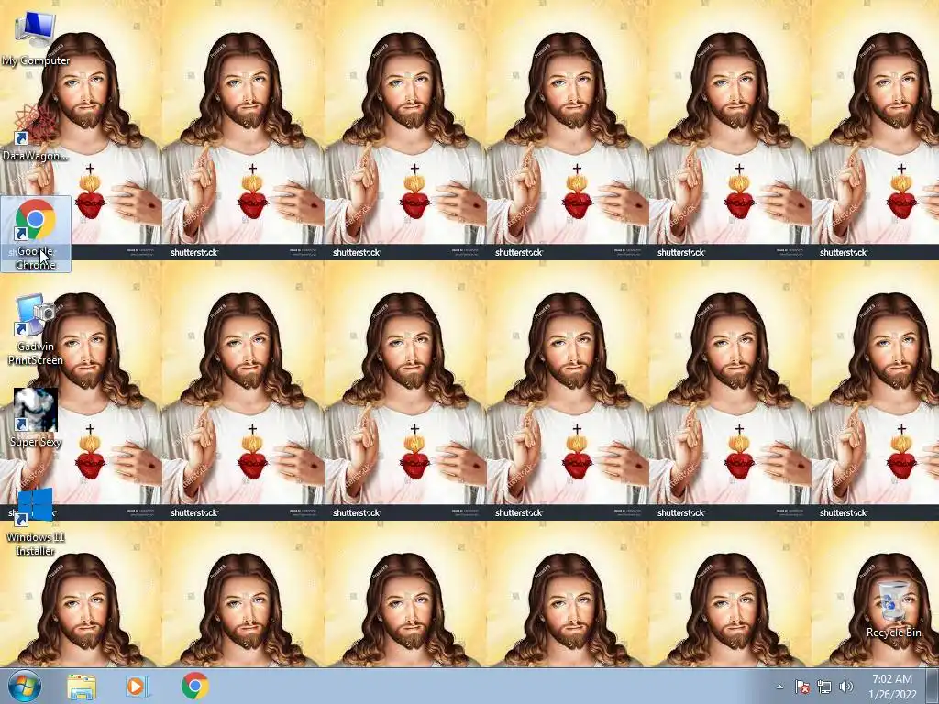Open the Action Center flag icon
This screenshot has height=704, width=939.
coord(801,687)
